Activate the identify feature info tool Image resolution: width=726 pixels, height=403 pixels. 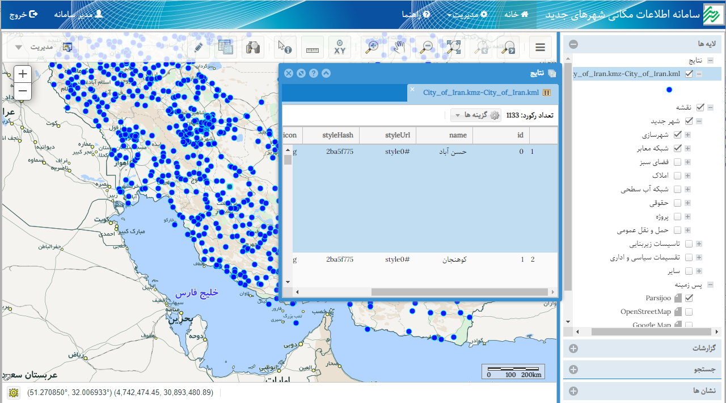pyautogui.click(x=285, y=48)
